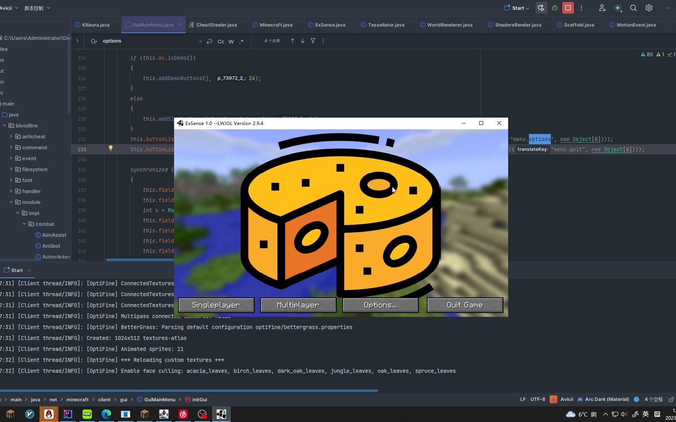
Task: Open Microsoft Edge in taskbar
Action: pyautogui.click(x=106, y=414)
